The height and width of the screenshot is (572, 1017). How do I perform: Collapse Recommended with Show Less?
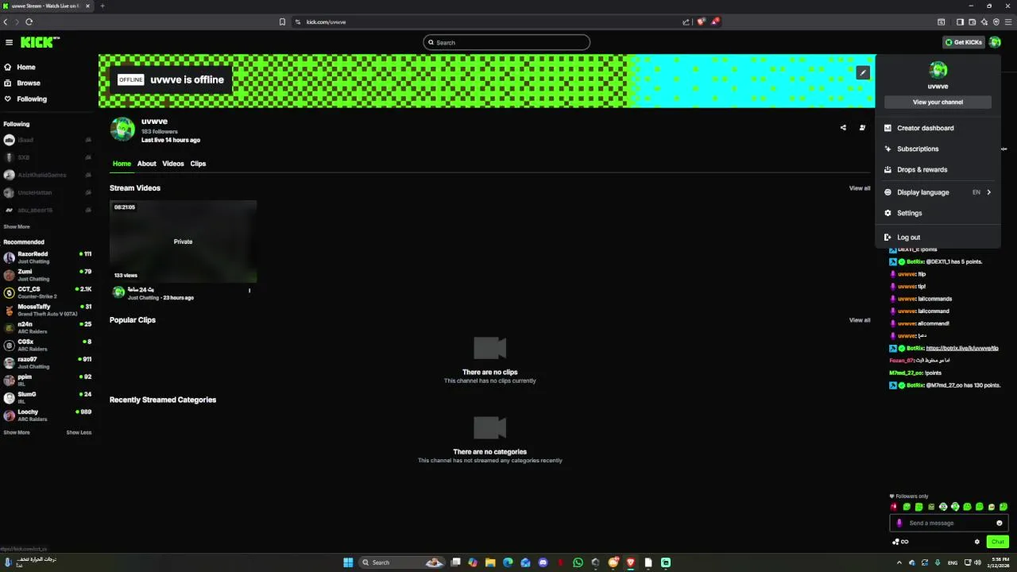(79, 432)
